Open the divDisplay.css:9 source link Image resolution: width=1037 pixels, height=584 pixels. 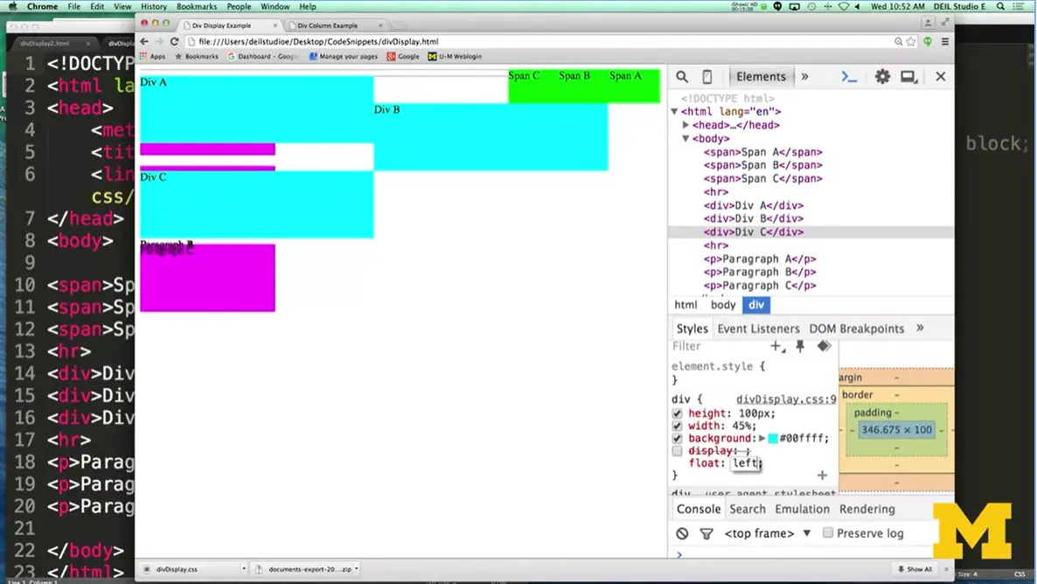pos(785,399)
